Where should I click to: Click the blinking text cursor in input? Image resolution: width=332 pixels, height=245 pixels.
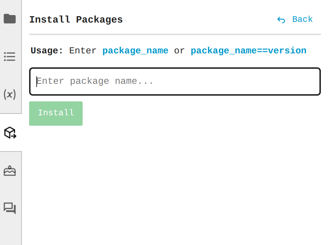[x=37, y=81]
